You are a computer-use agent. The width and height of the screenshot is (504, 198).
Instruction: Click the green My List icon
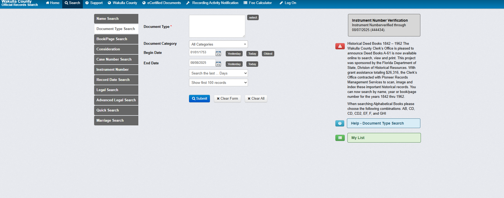[x=340, y=138]
